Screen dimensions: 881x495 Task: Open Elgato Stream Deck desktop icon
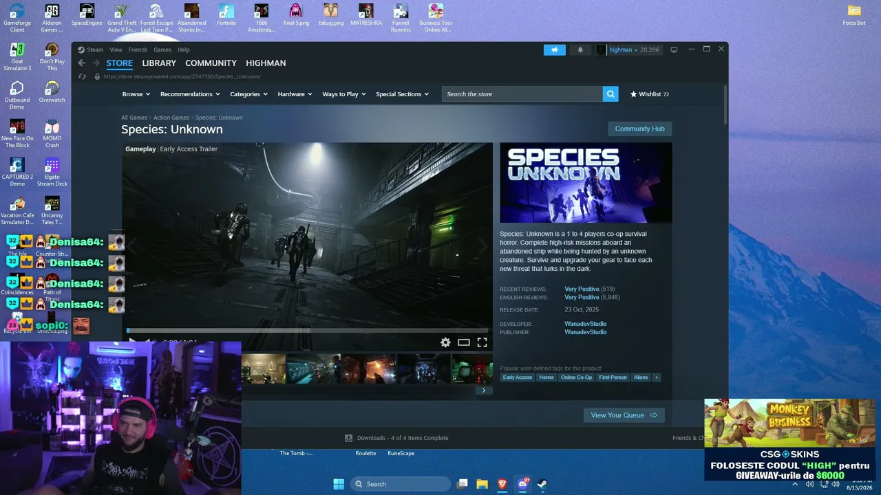(52, 172)
